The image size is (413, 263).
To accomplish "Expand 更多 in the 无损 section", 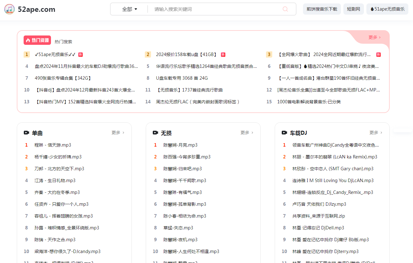I will pos(247,133).
